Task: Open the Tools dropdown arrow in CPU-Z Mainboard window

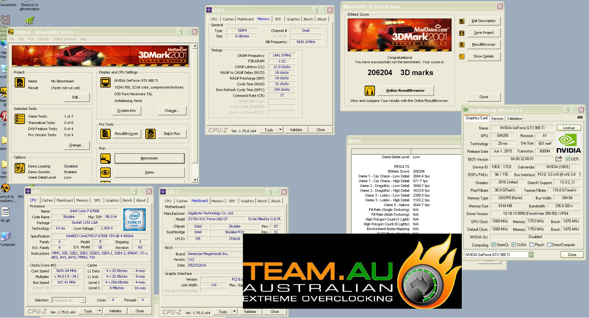Action: tap(234, 312)
